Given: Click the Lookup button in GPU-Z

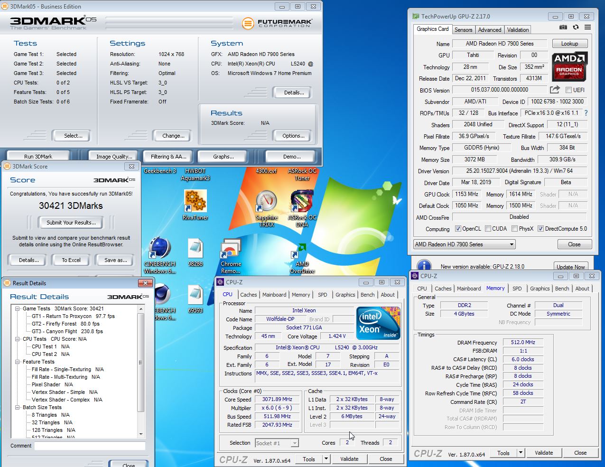Looking at the screenshot, I should [x=569, y=44].
